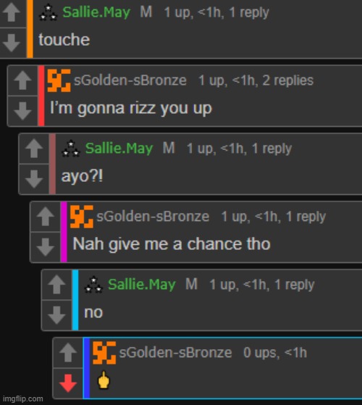Image resolution: width=362 pixels, height=405 pixels.
Task: Open sGolden-sBronze profile on "rizz" comment
Action: (130, 80)
